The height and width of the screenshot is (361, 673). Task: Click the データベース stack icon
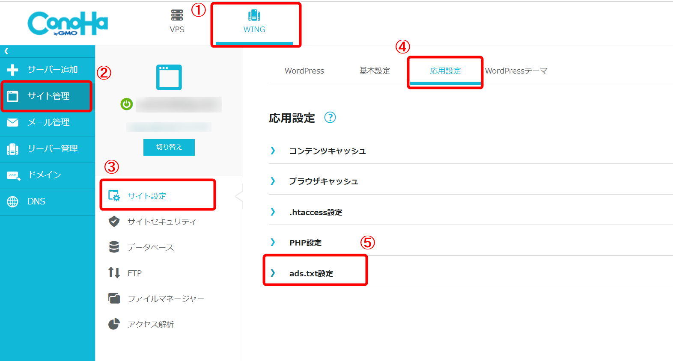pos(114,247)
